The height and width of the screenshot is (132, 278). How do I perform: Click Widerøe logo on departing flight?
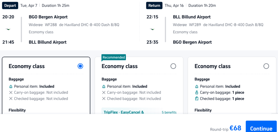[x=8, y=29]
